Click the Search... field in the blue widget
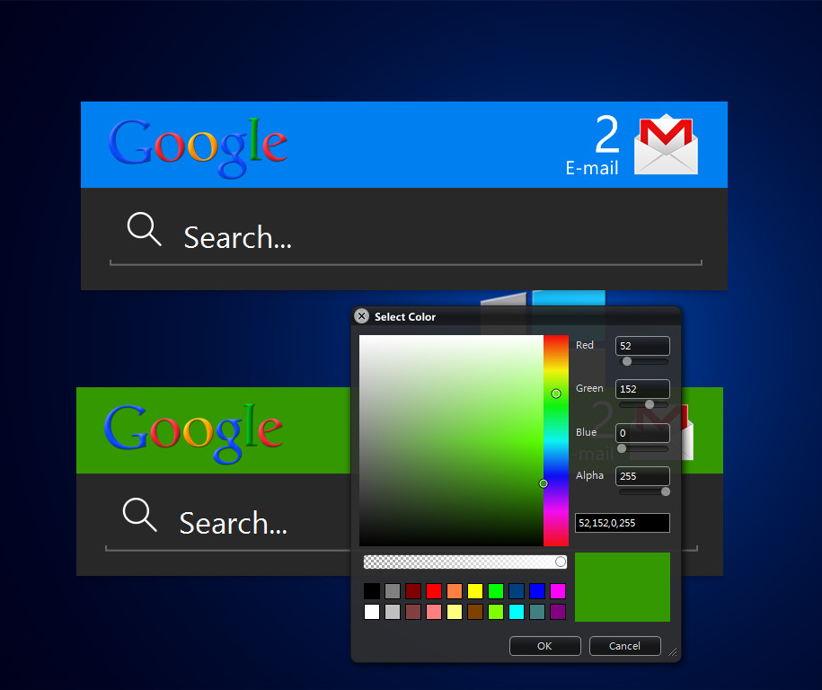The height and width of the screenshot is (690, 822). (x=406, y=239)
